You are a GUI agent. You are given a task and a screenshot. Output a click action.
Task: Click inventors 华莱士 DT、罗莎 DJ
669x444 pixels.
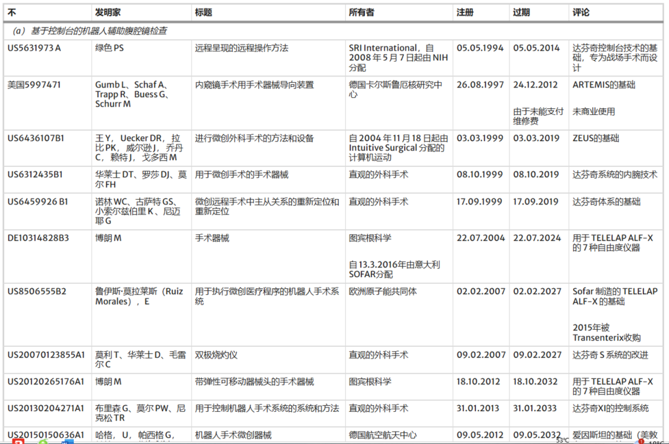(141, 179)
